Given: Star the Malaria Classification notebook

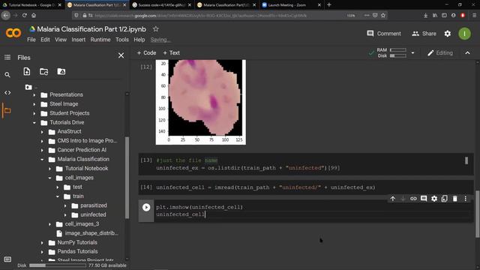Looking at the screenshot, I should pyautogui.click(x=155, y=29).
